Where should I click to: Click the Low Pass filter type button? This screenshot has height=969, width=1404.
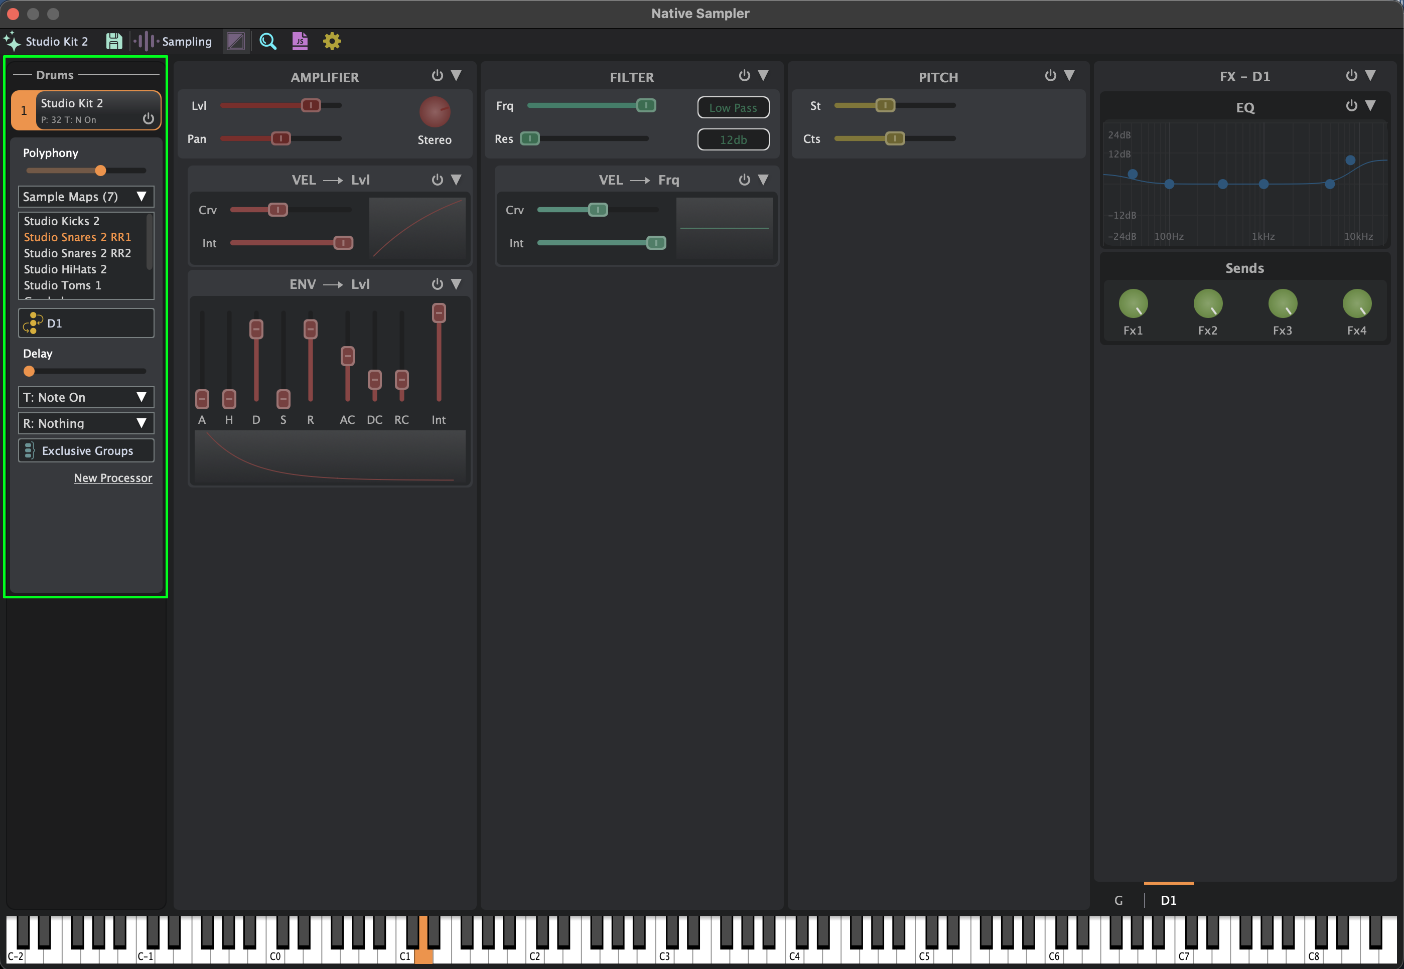click(733, 107)
